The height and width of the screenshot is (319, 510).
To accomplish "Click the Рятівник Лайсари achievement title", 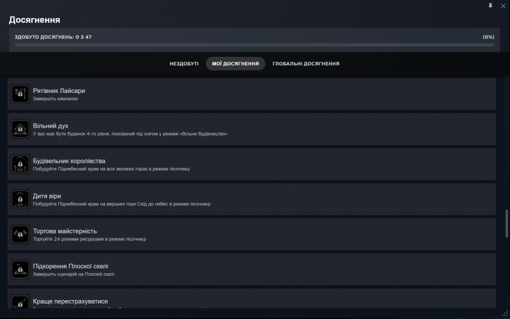I will click(59, 90).
